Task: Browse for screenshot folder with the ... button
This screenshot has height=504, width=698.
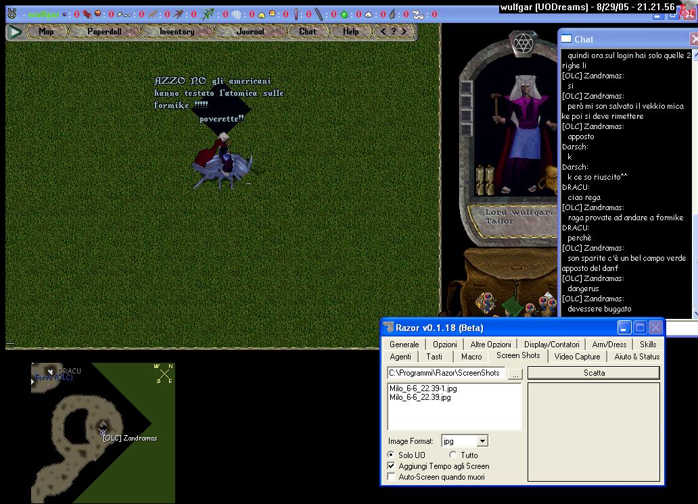Action: pyautogui.click(x=515, y=373)
